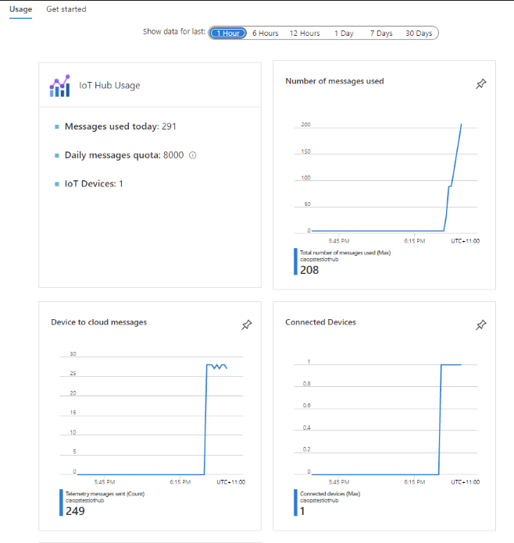
Task: Open the Usage tab
Action: [x=20, y=9]
